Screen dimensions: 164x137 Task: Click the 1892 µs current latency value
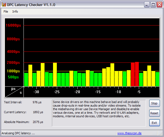coord(38,112)
